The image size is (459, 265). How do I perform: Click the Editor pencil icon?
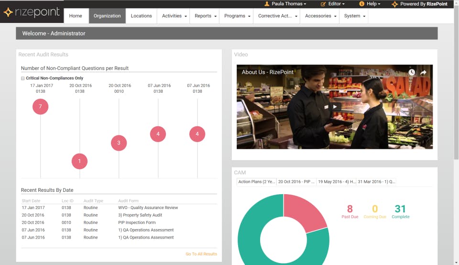(x=323, y=4)
